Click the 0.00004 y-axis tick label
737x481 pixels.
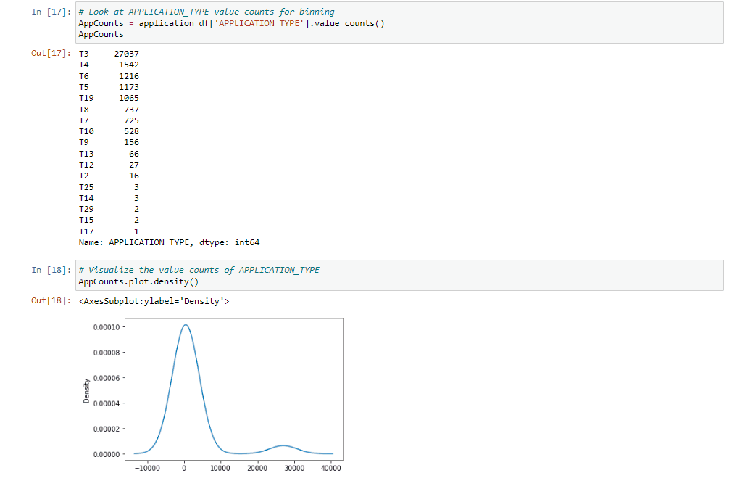point(107,403)
